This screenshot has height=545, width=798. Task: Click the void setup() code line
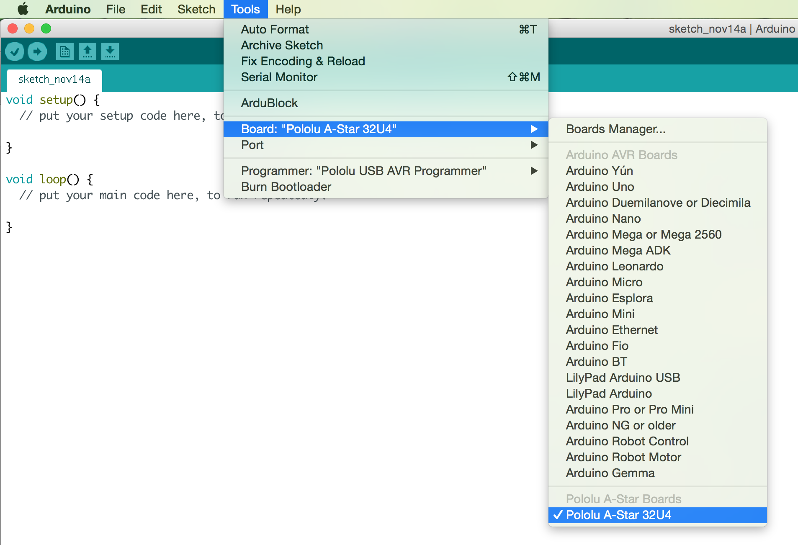53,100
